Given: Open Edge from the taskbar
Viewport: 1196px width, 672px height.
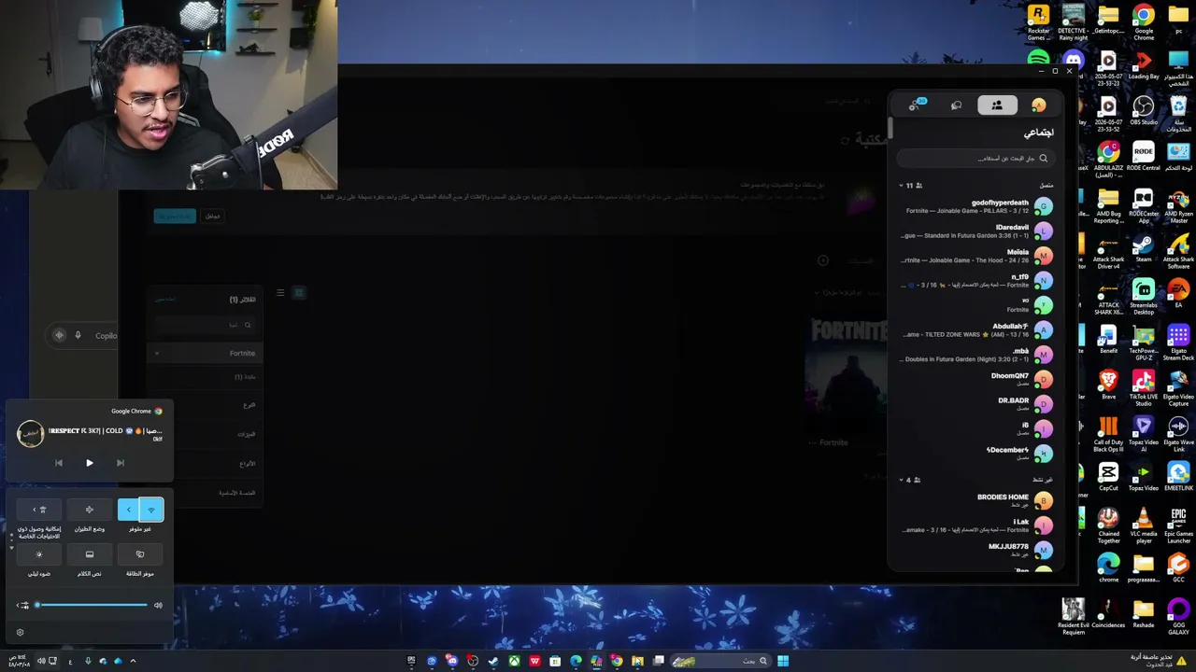Looking at the screenshot, I should (576, 661).
